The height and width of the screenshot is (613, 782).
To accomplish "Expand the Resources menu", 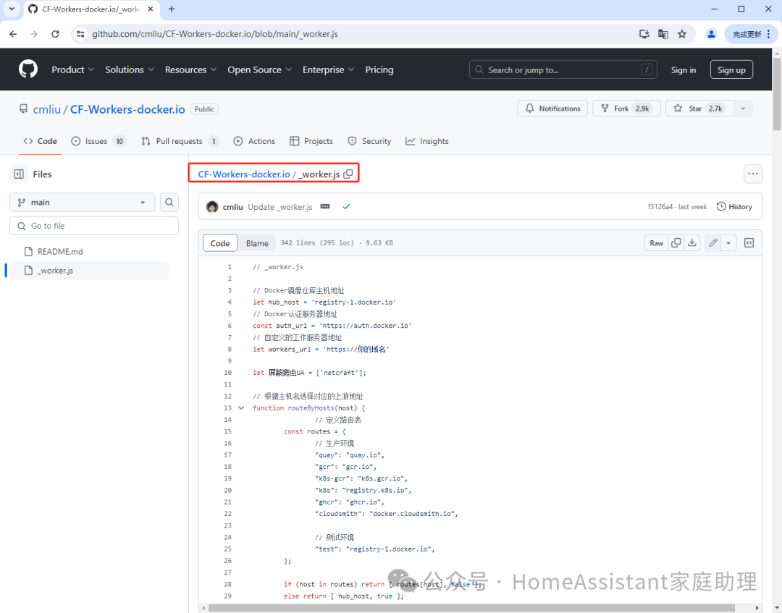I will (x=190, y=69).
